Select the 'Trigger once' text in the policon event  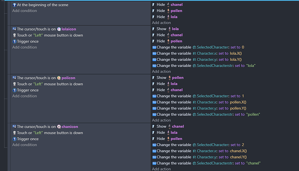[28, 90]
